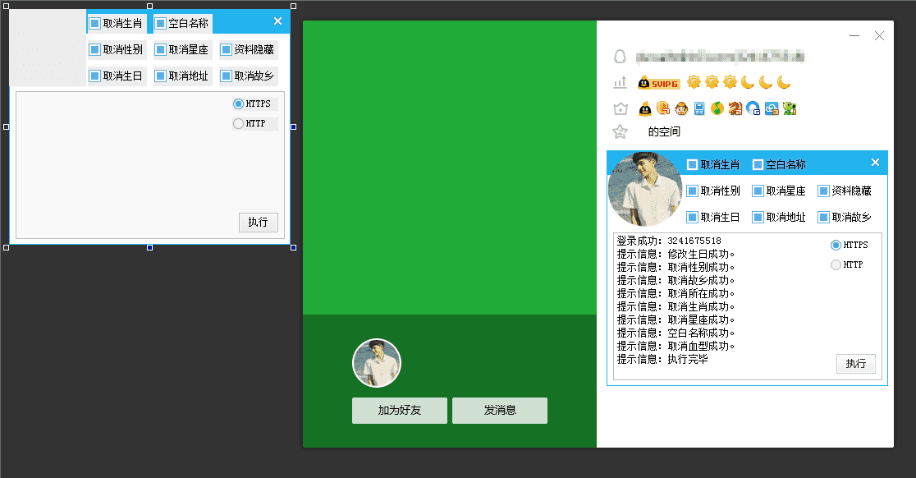Toggle 取消故乡 in the empty design form
The height and width of the screenshot is (478, 916).
(x=247, y=76)
